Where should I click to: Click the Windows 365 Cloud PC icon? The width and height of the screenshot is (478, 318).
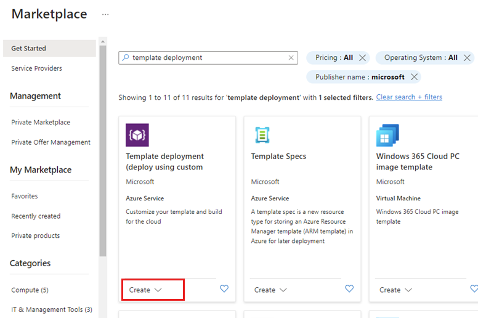(x=387, y=135)
